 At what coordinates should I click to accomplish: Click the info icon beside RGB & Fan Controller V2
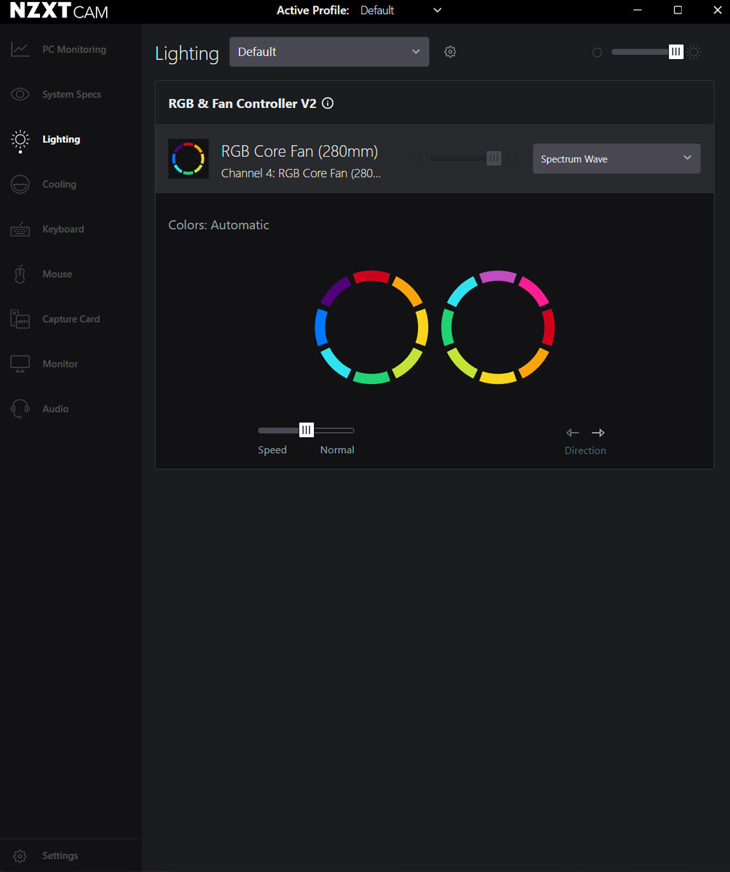click(x=328, y=104)
